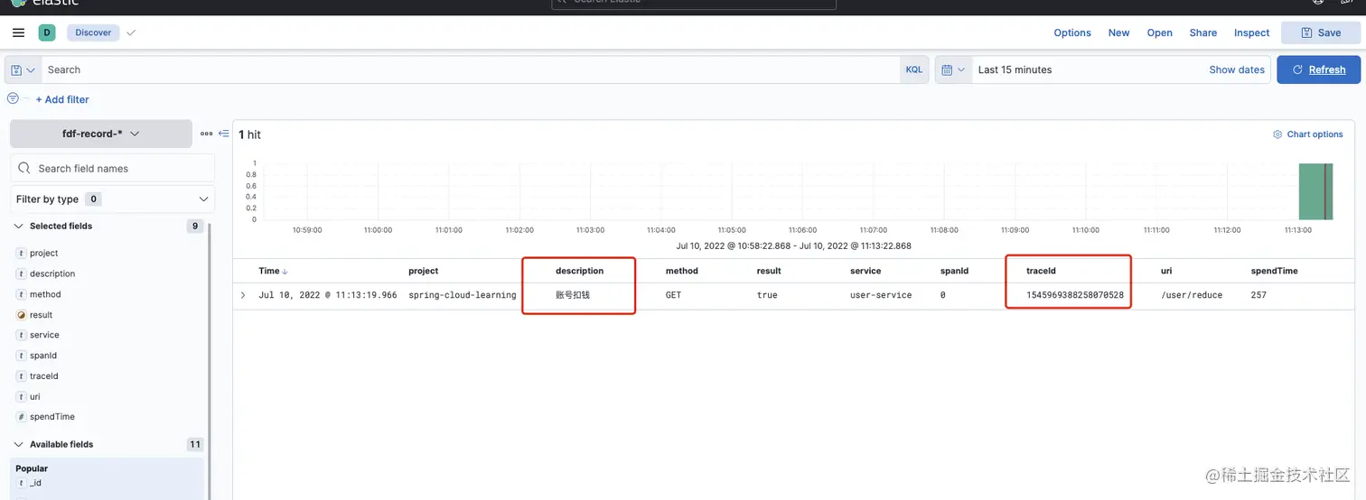
Task: Click the green D space avatar
Action: click(x=47, y=32)
